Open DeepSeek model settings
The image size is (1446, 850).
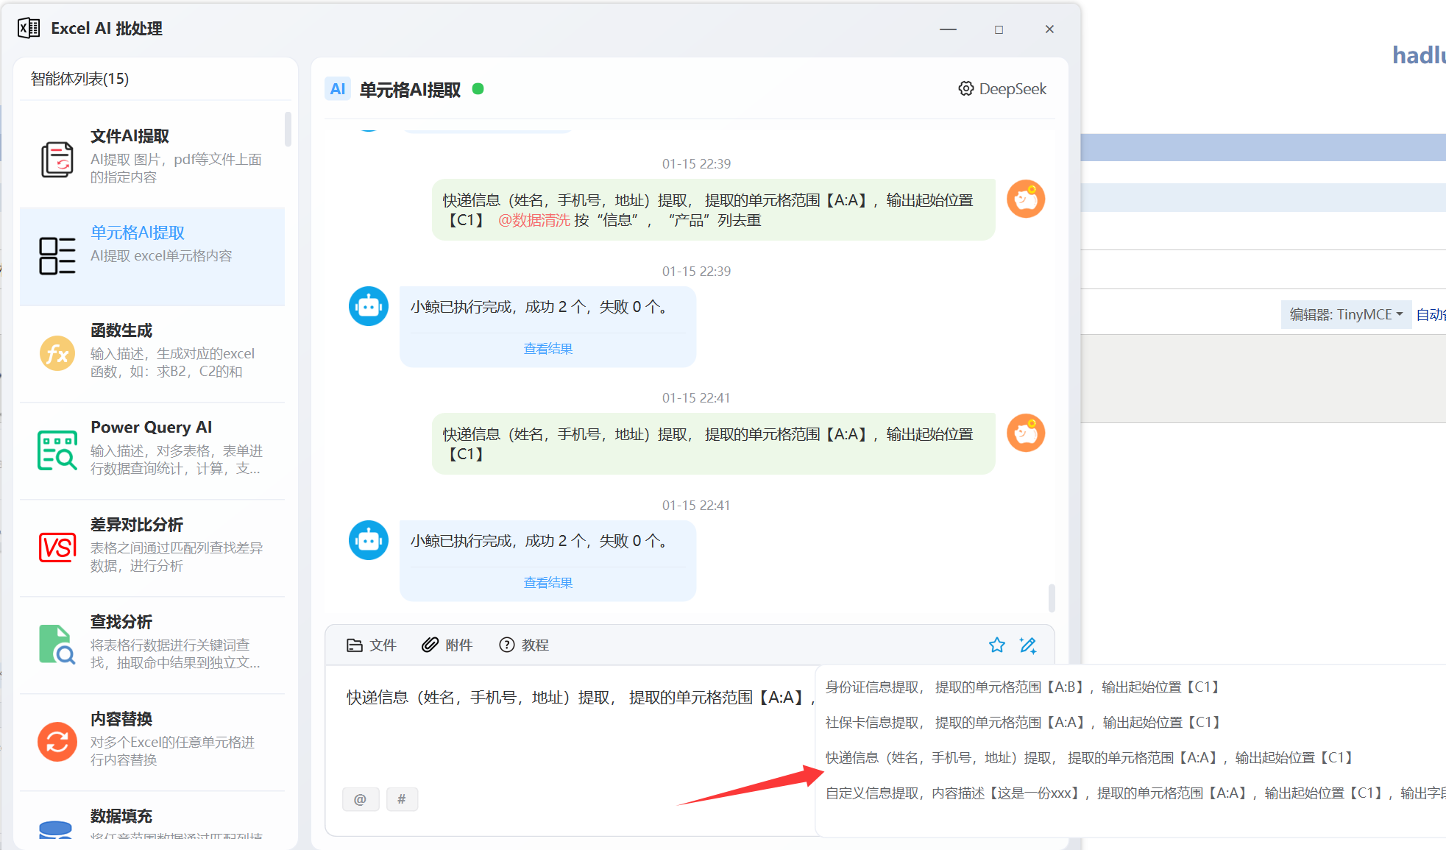coord(1002,89)
